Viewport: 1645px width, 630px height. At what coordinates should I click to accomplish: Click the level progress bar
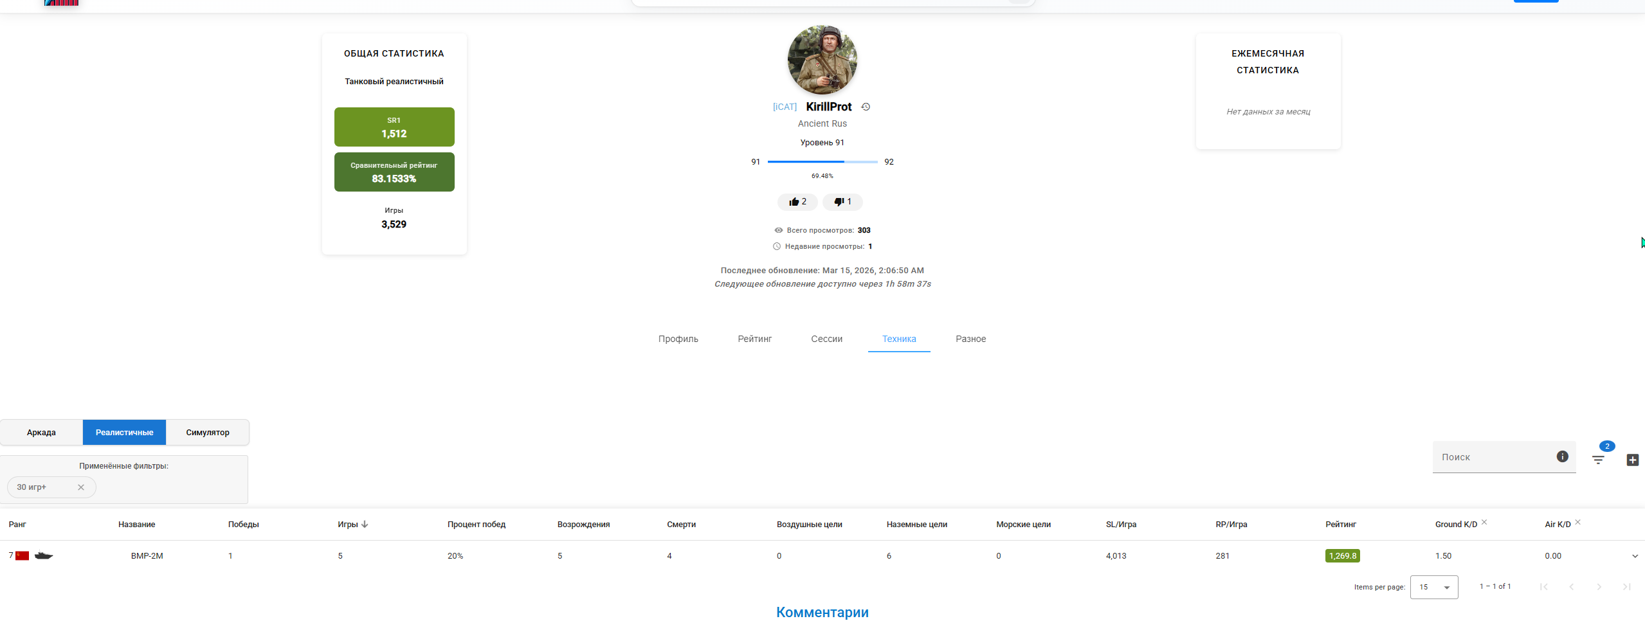click(822, 162)
